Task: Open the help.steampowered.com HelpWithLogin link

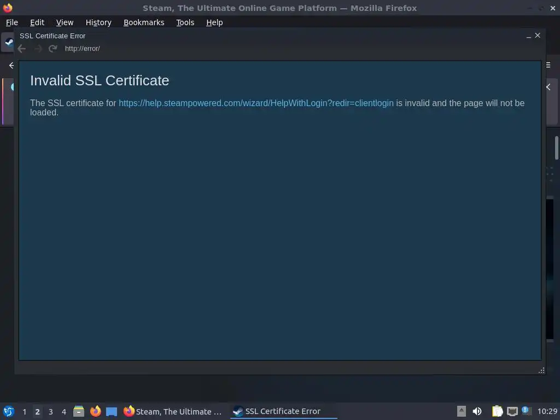Action: tap(256, 103)
